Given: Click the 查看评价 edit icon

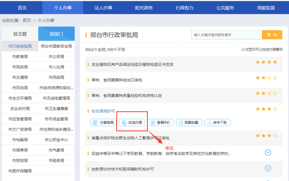Looking at the screenshot, I should pyautogui.click(x=153, y=122).
